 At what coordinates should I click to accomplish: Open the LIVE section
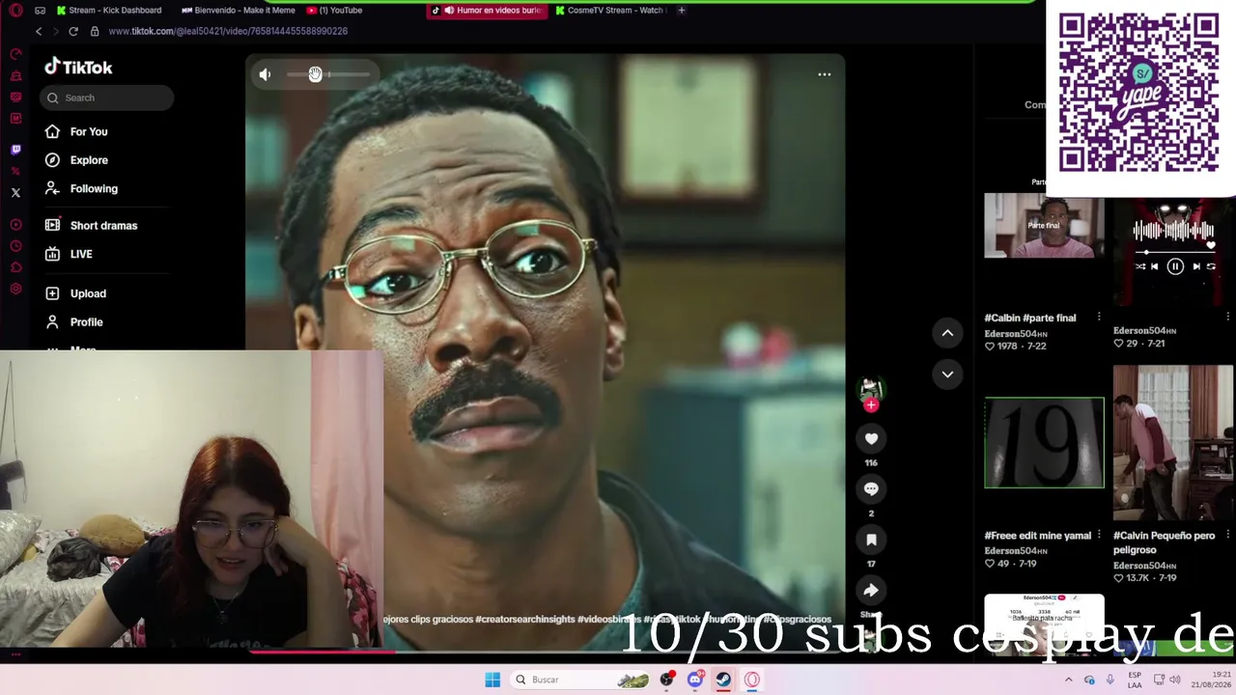pos(81,254)
